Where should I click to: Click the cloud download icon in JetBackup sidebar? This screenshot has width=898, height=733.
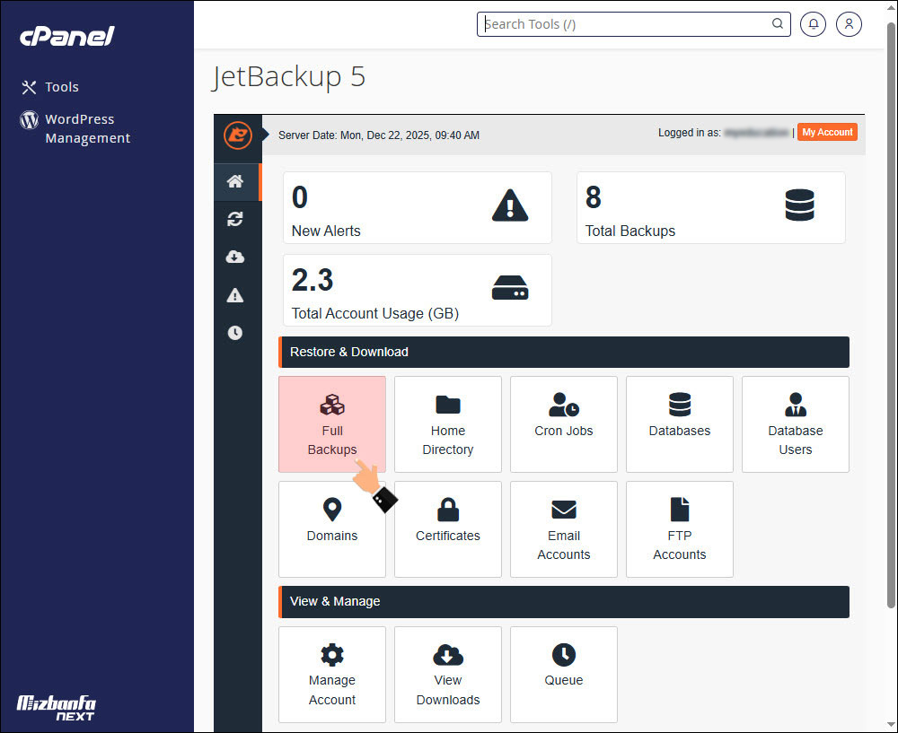[x=234, y=257]
